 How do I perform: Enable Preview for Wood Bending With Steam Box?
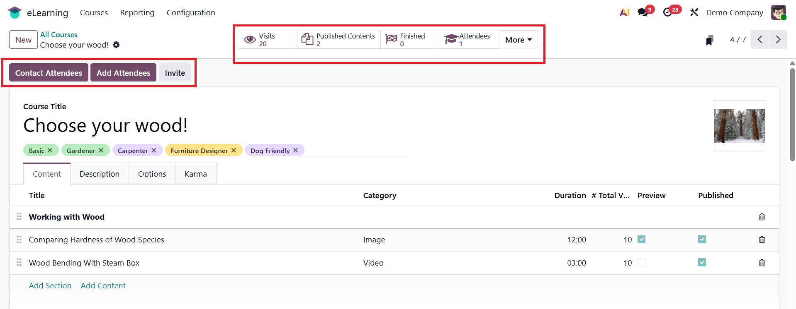[641, 262]
